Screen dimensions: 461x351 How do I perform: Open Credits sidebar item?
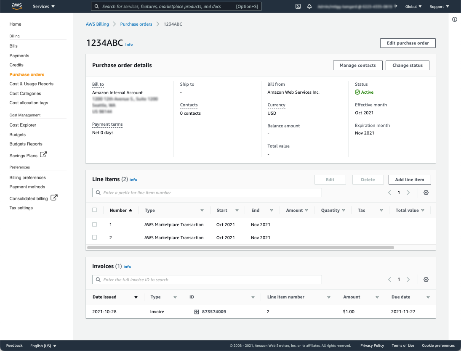pos(16,65)
